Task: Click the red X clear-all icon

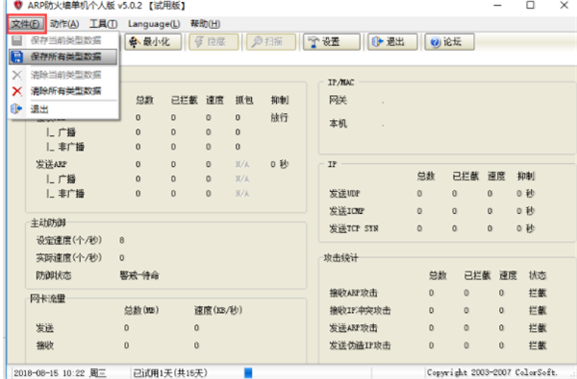Action: coord(17,91)
